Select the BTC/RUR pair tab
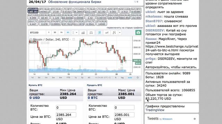222x124 pixels. click(44, 11)
